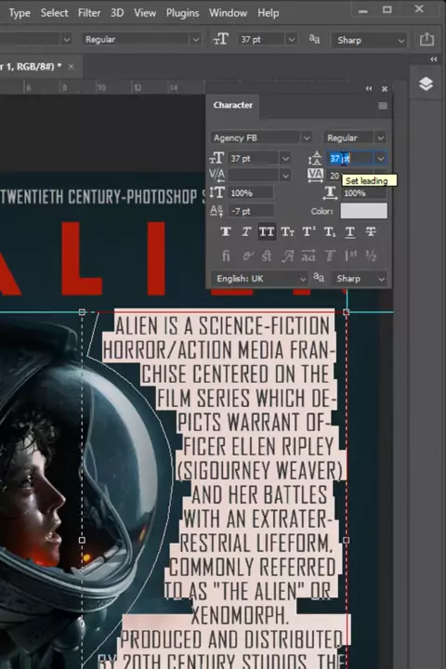Close the document tab with the x
The image size is (446, 669).
click(72, 67)
